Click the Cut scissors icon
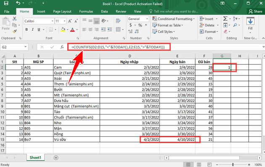 click(x=15, y=19)
